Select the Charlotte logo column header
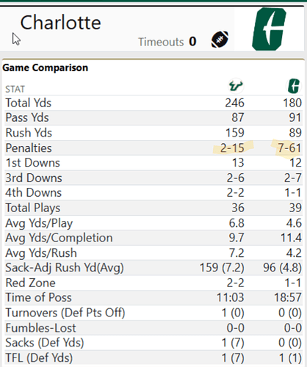 294,86
